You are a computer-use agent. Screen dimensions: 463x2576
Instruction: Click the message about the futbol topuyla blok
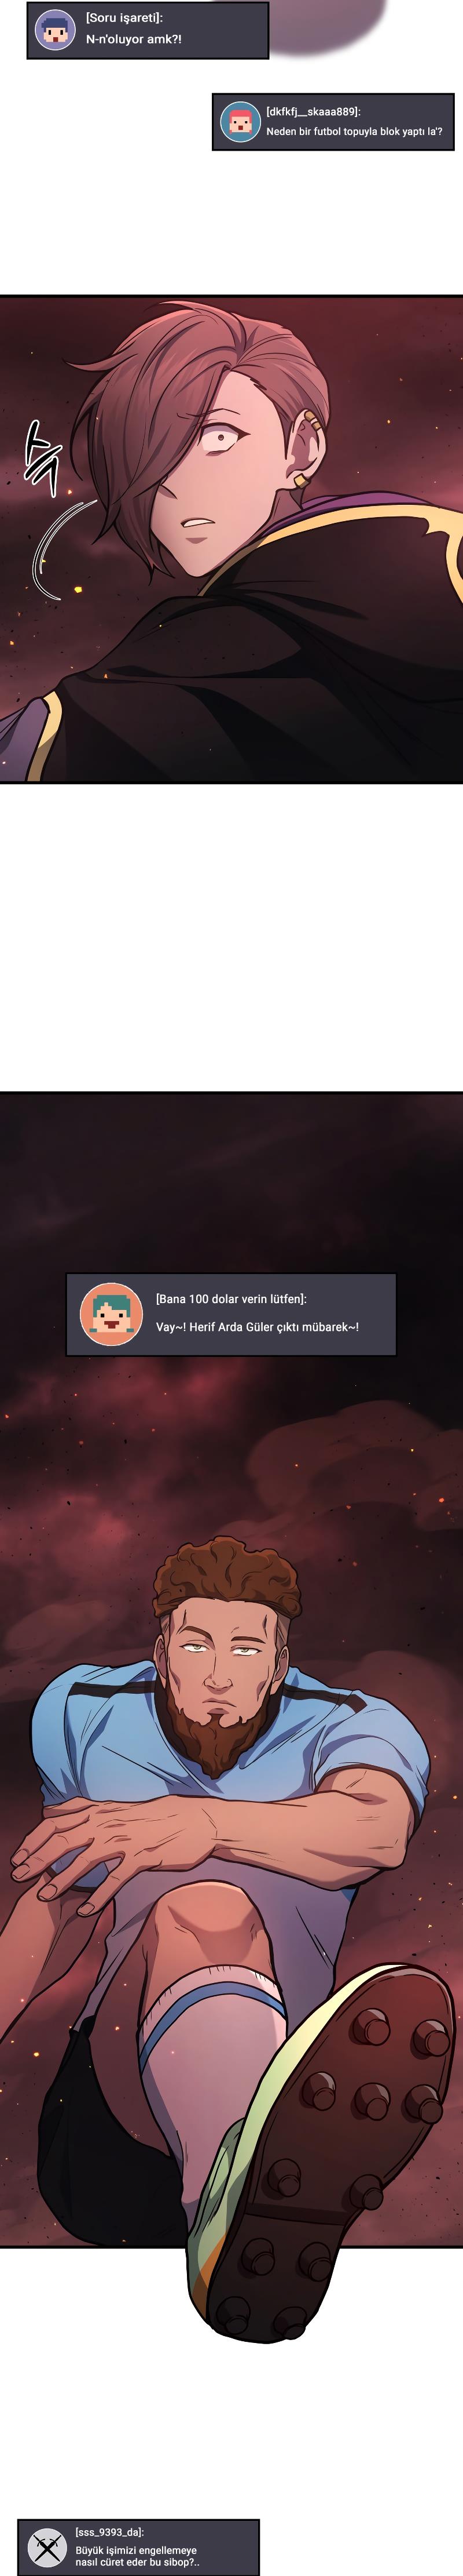(x=354, y=132)
